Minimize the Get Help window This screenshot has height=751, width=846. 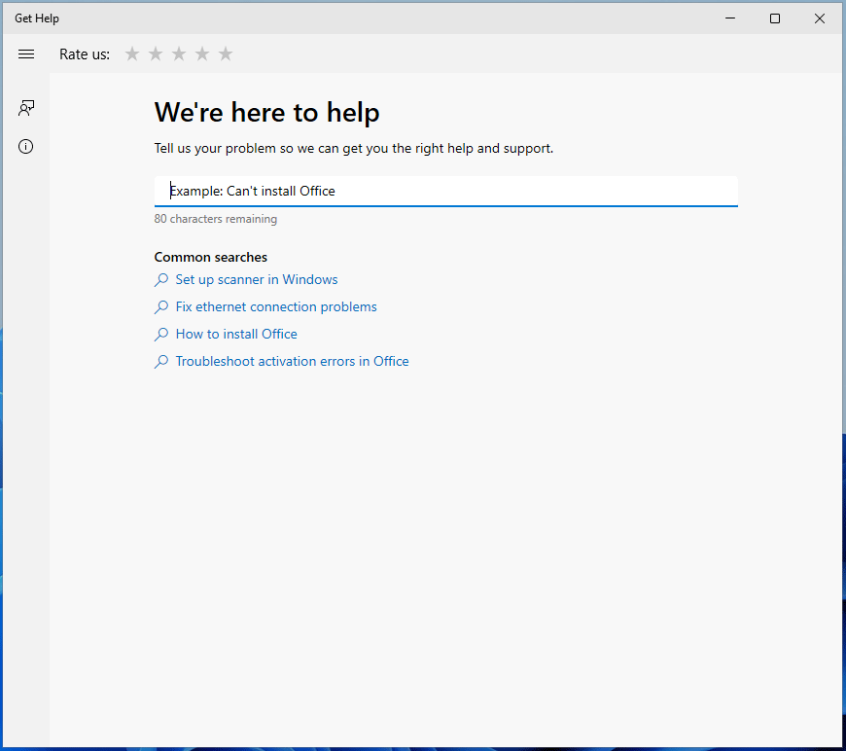tap(730, 18)
